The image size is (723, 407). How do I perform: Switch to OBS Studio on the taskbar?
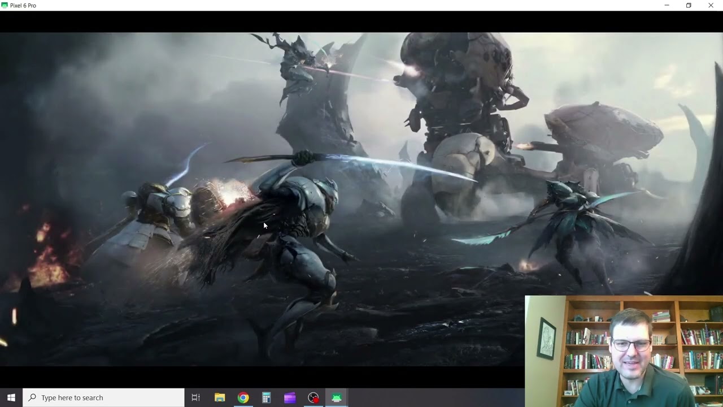click(313, 397)
